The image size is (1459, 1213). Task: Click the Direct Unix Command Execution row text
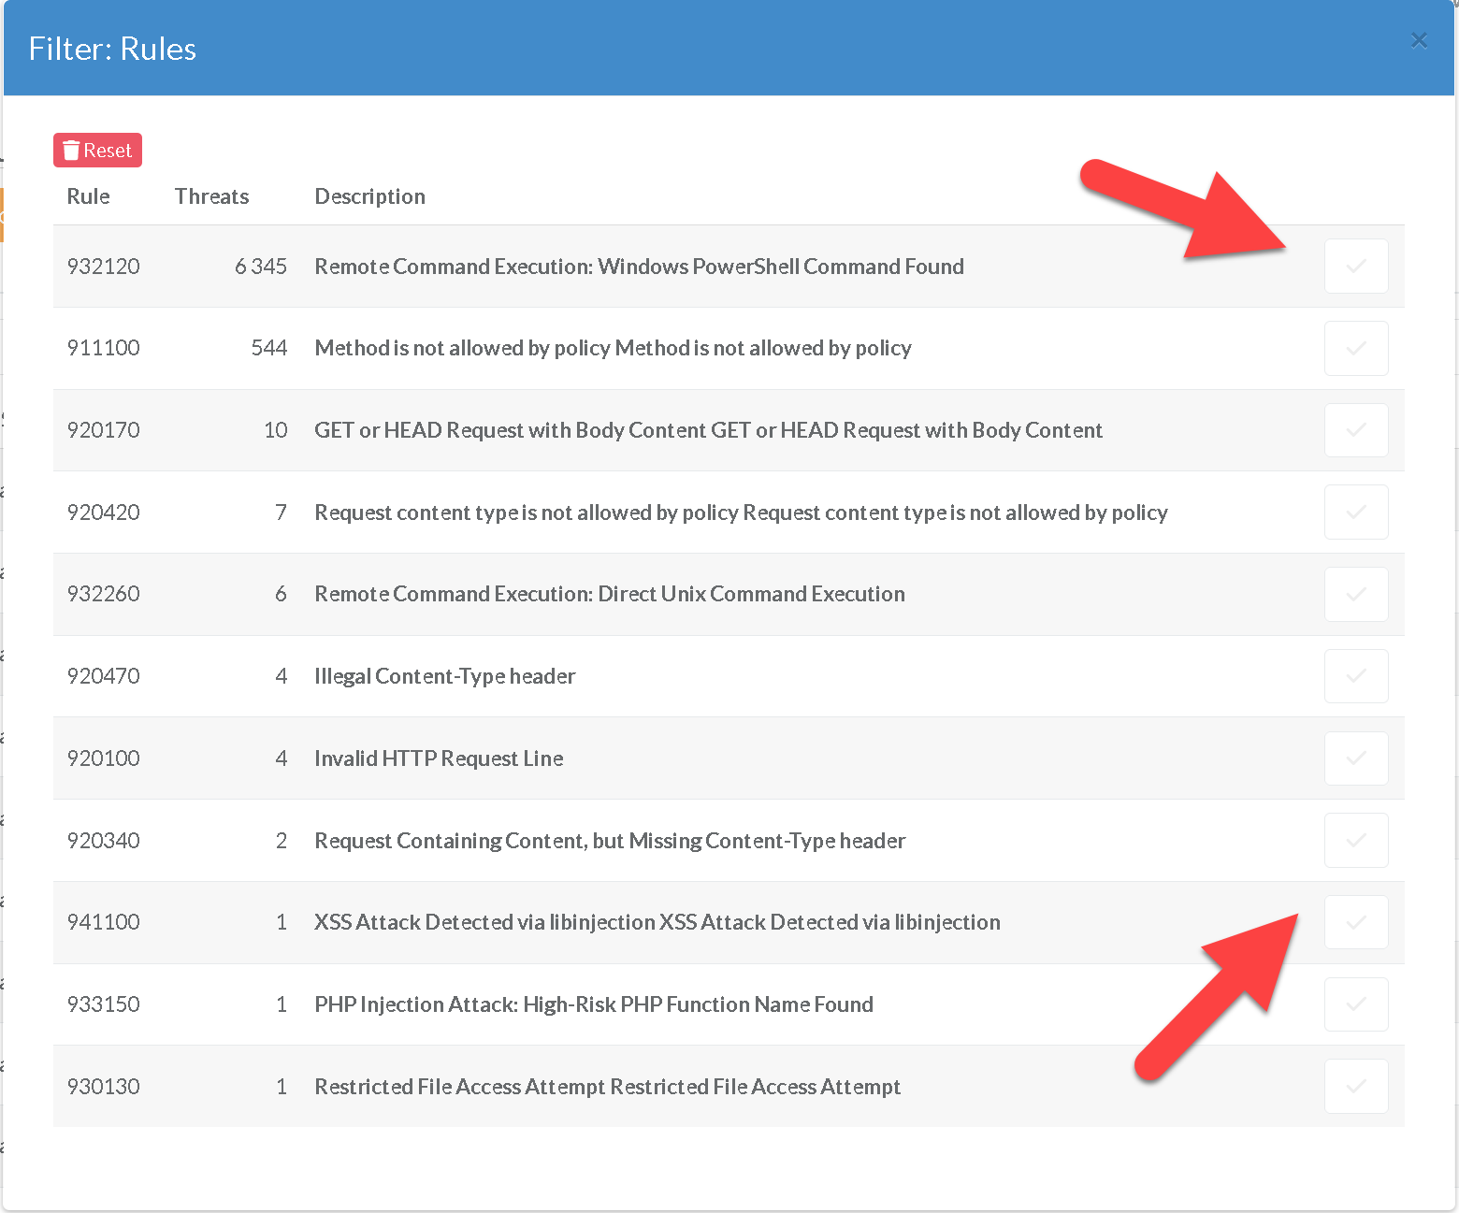(609, 594)
